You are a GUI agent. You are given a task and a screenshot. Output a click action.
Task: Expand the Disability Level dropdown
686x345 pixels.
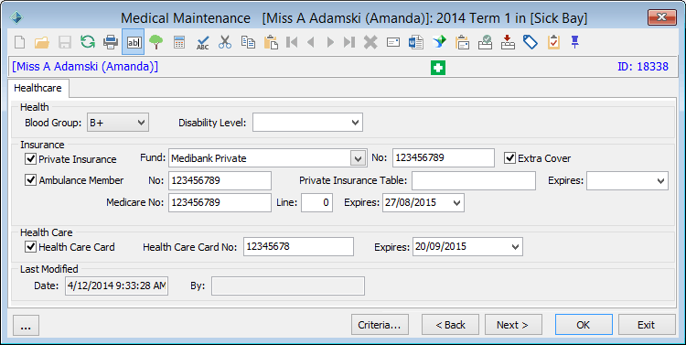point(355,123)
